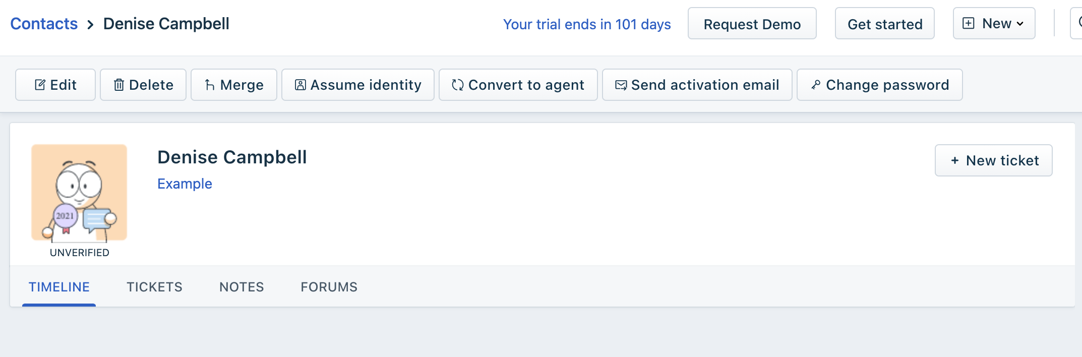
Task: Switch to the Tickets tab
Action: point(154,287)
